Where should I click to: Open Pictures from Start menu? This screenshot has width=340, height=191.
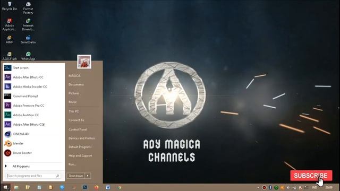point(74,93)
